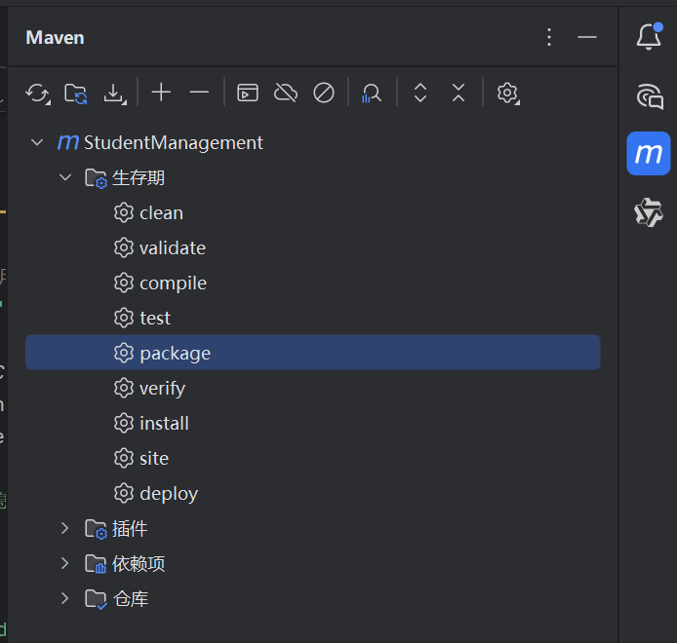Select the package lifecycle goal
Viewport: 677px width, 643px height.
coord(312,353)
